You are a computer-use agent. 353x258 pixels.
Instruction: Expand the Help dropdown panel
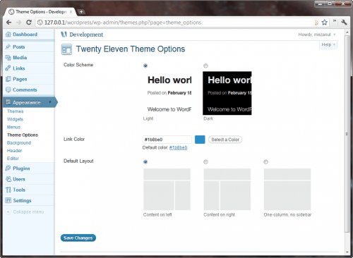point(328,44)
